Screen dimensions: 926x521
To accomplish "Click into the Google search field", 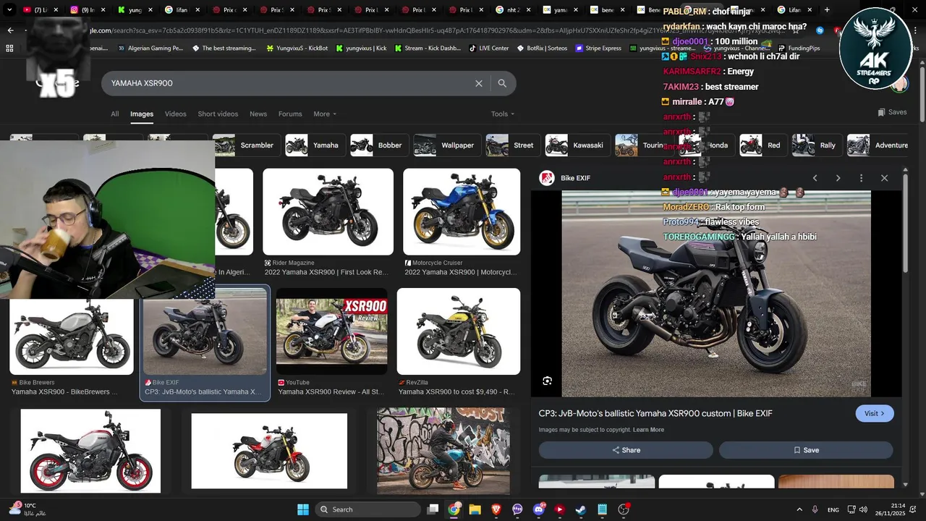I will [x=289, y=83].
